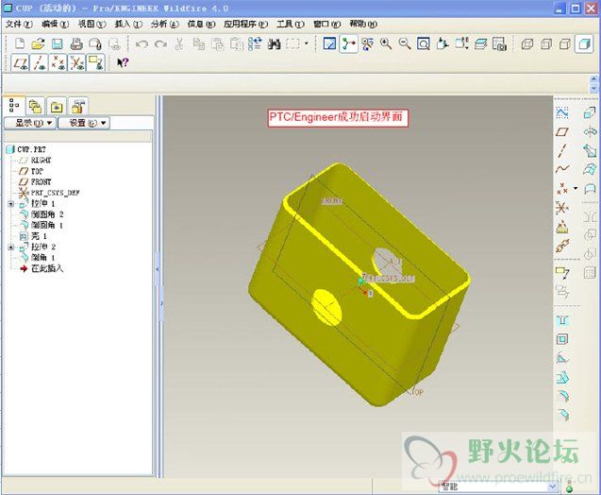Switch to the Connections navigator tab
This screenshot has width=601, height=495.
(77, 107)
